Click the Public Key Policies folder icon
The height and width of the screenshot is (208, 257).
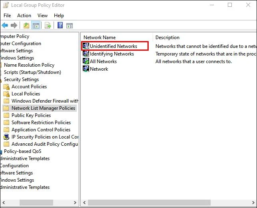click(x=6, y=115)
